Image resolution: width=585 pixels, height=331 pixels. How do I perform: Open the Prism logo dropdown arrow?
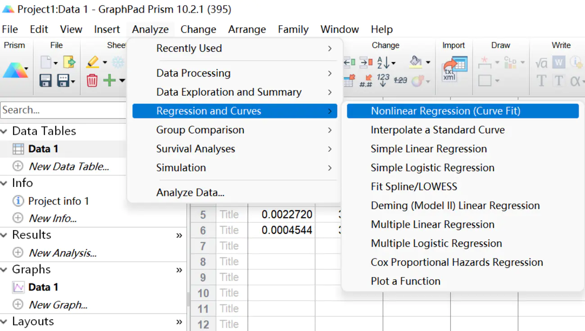click(x=26, y=69)
